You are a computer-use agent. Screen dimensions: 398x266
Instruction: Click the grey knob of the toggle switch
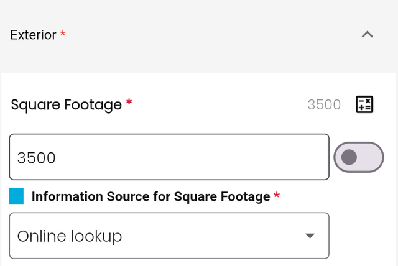tap(349, 157)
